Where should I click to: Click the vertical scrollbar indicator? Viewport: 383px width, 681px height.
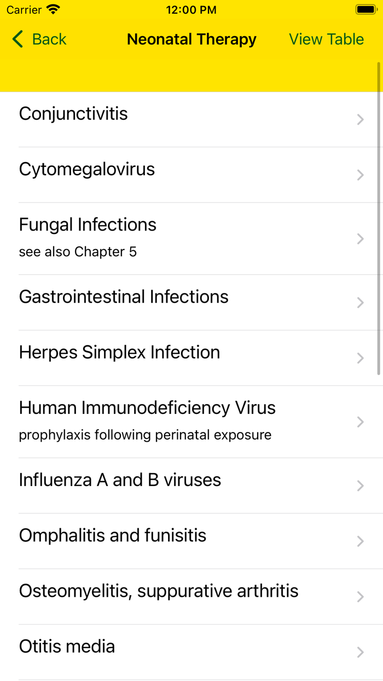coord(379,219)
